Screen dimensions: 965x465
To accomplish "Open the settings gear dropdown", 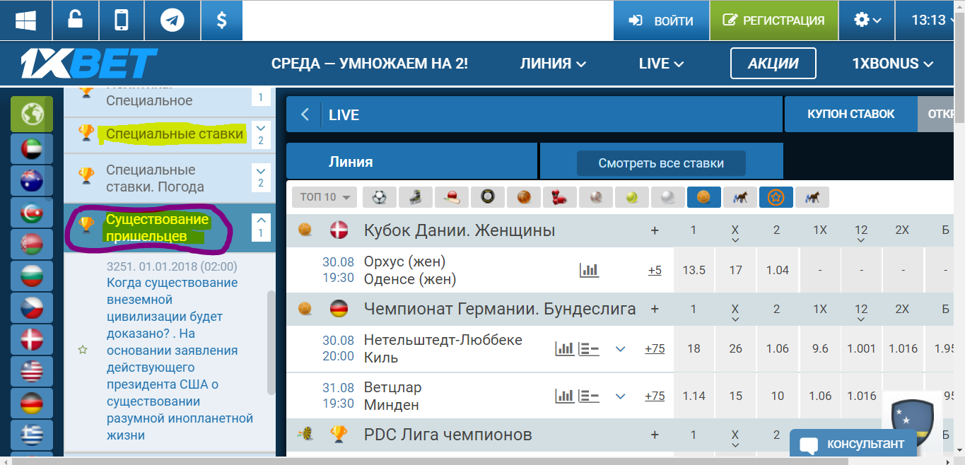I will click(x=867, y=20).
